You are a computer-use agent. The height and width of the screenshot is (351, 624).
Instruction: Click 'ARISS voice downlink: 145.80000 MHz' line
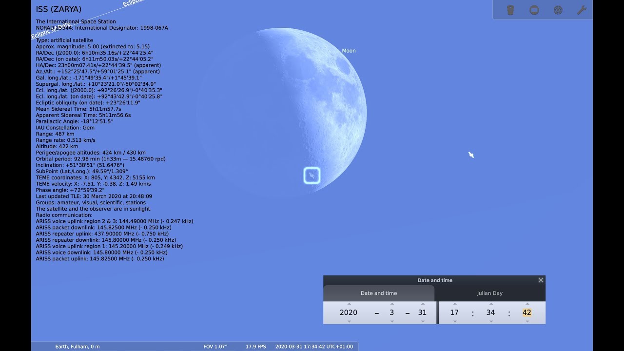point(101,253)
